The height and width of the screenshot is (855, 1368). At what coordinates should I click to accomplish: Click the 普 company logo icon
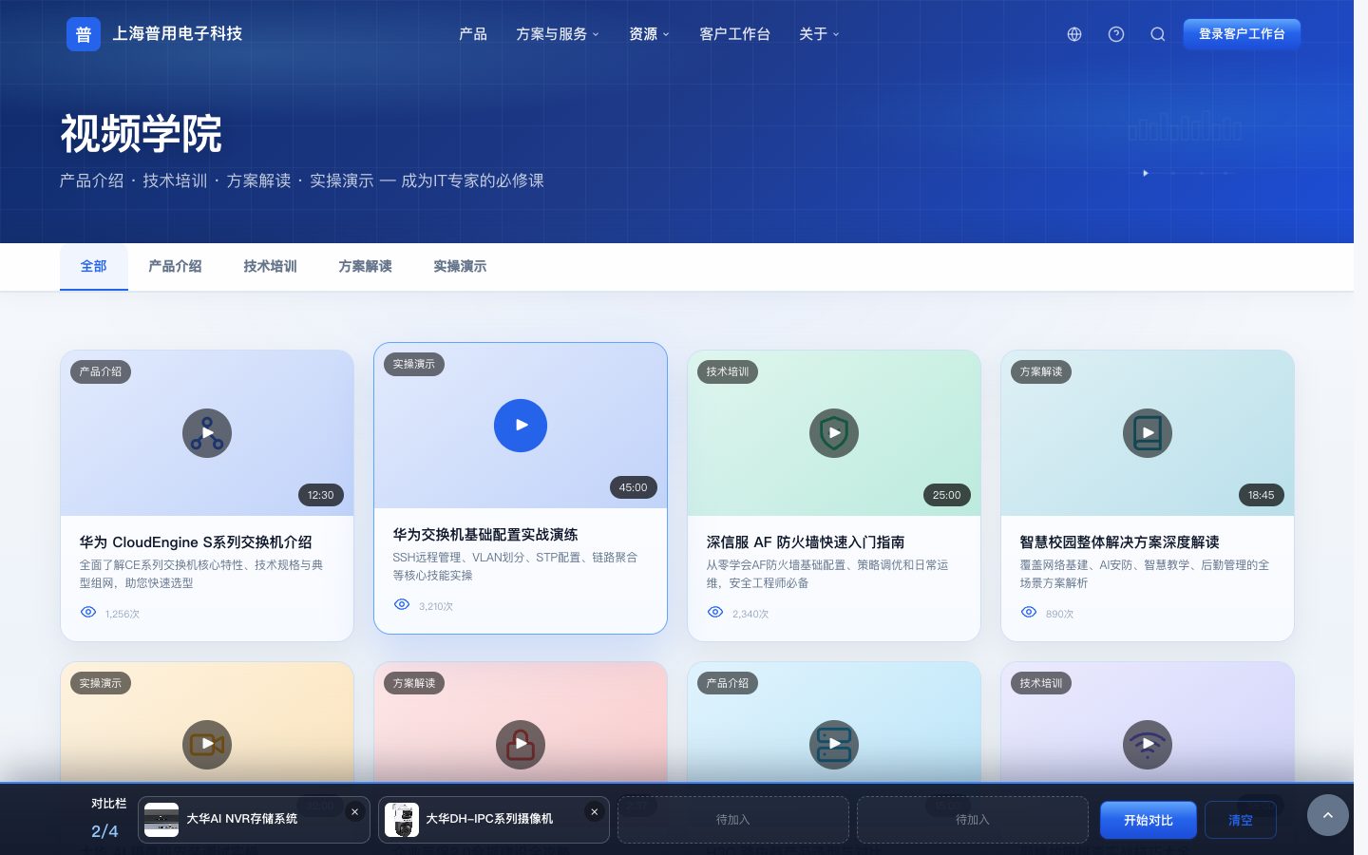[x=84, y=34]
